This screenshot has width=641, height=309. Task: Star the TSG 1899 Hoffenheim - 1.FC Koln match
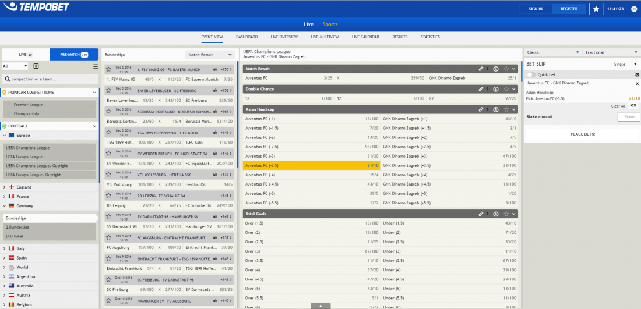tap(109, 132)
